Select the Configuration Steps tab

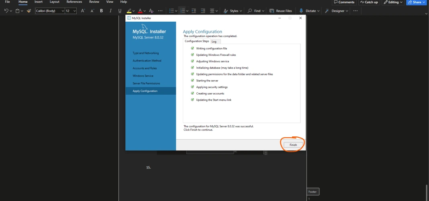coord(197,41)
